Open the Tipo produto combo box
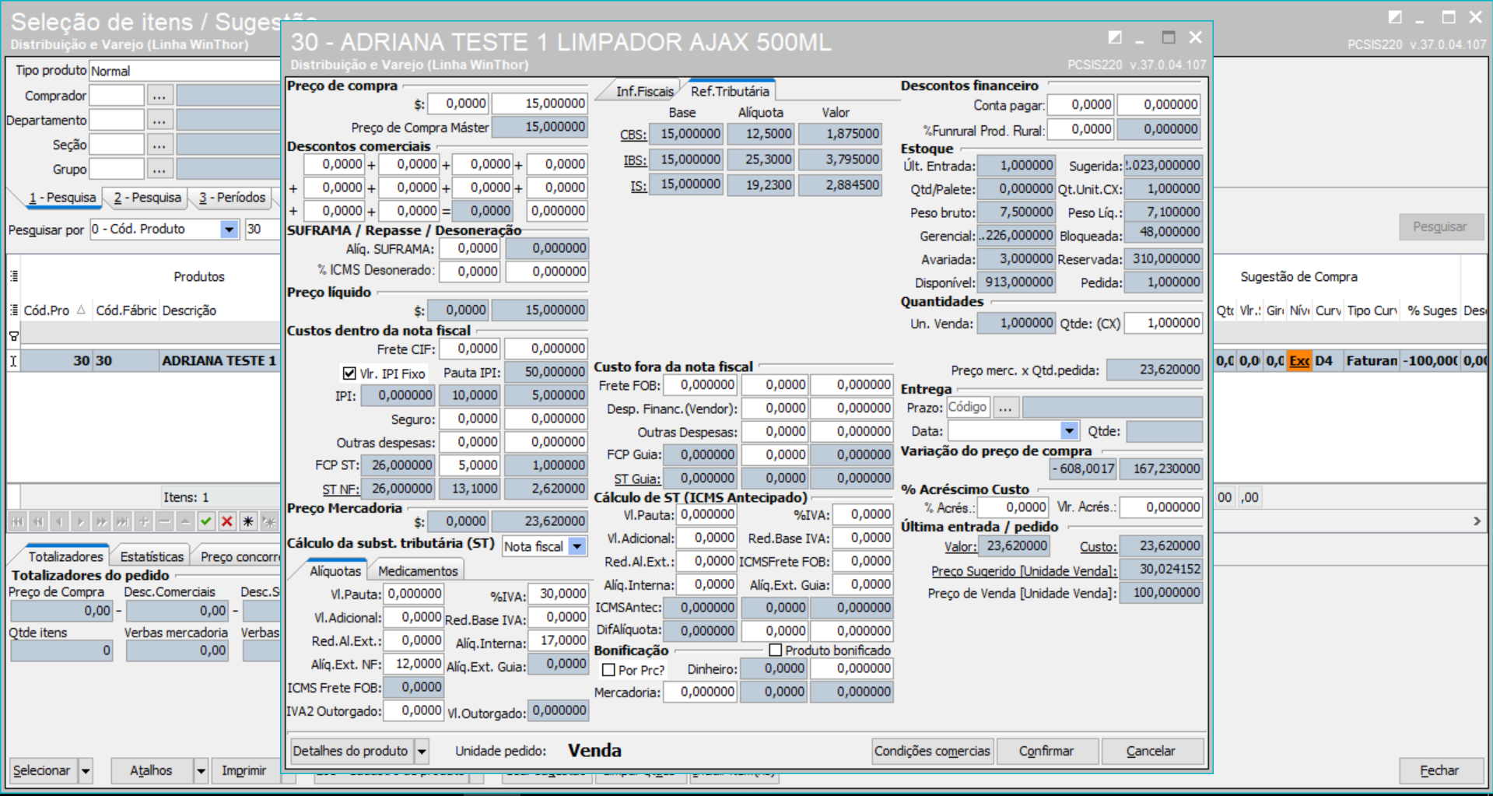Viewport: 1493px width, 796px height. point(185,71)
